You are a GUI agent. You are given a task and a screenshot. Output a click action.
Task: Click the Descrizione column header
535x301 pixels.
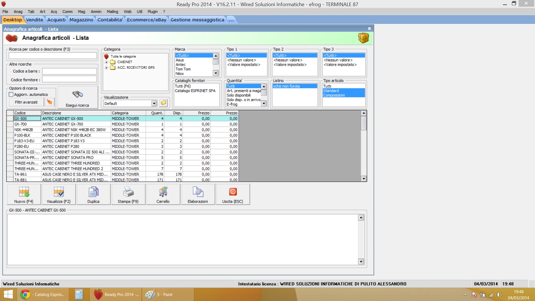76,113
